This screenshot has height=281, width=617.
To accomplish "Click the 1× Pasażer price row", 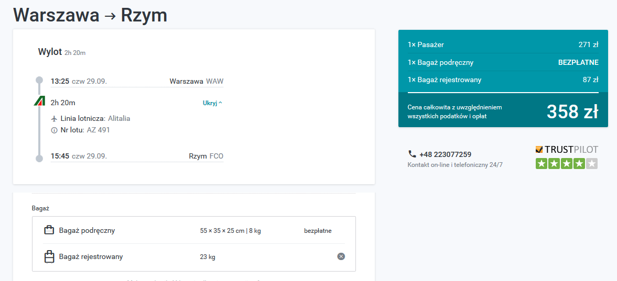I will (x=503, y=45).
